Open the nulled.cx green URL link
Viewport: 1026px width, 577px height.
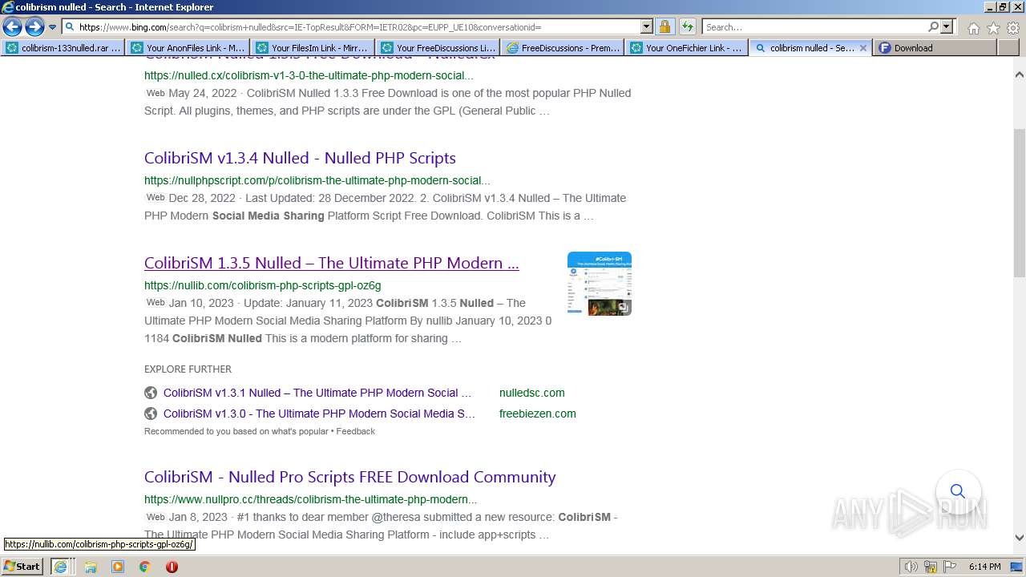[309, 75]
